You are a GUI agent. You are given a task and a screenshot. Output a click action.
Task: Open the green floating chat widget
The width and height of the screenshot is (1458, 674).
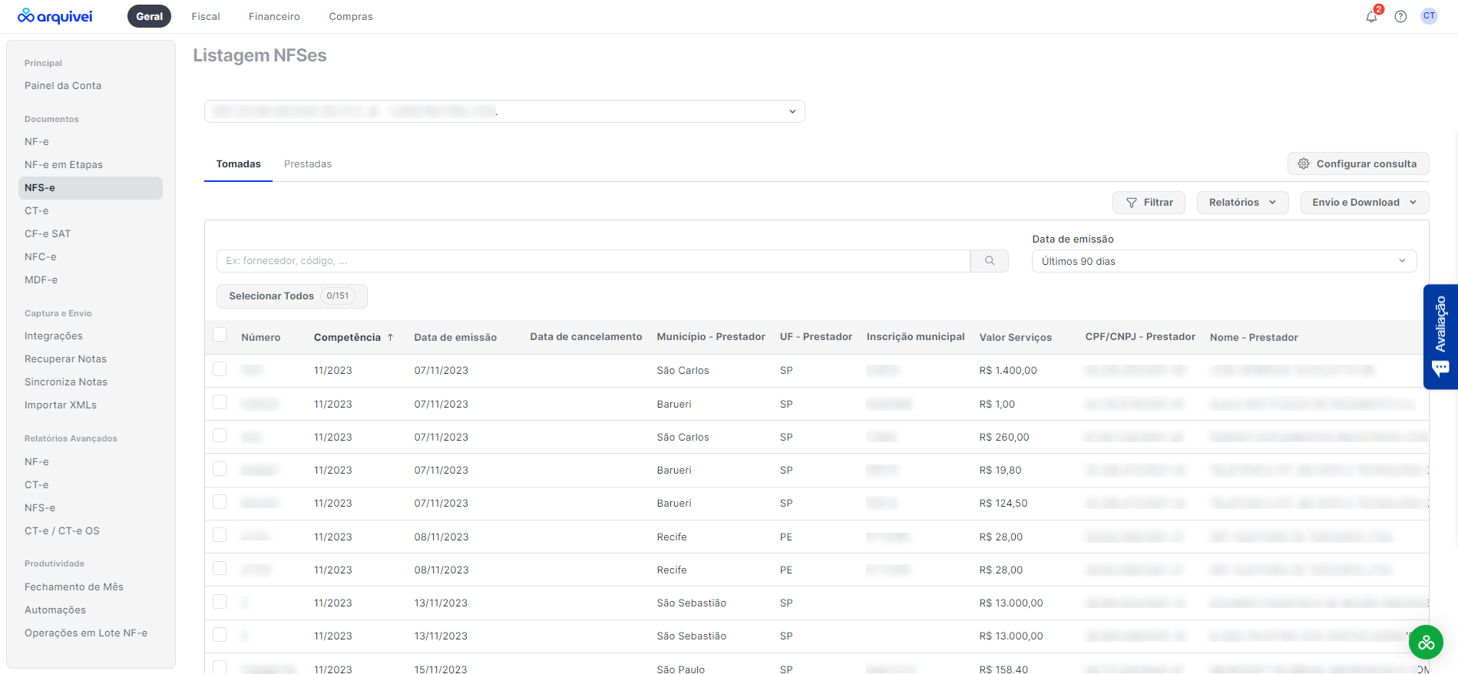(1426, 643)
